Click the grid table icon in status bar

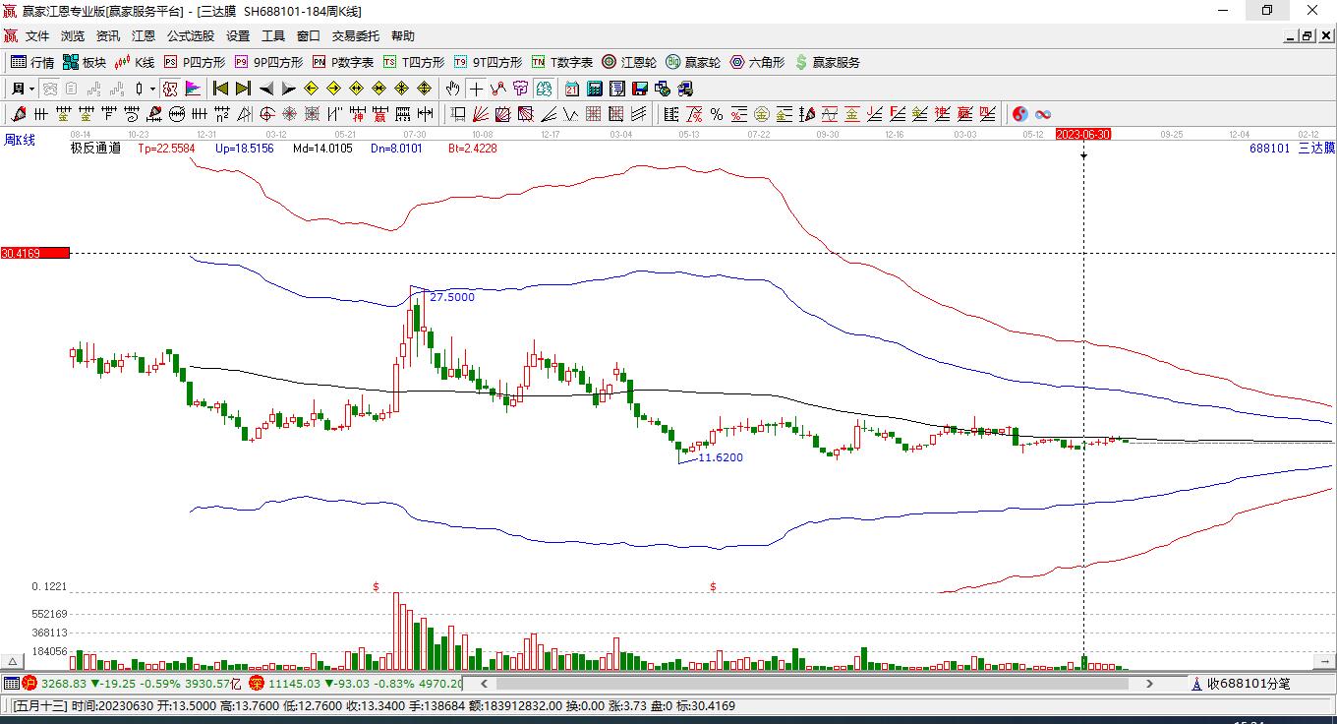click(11, 683)
